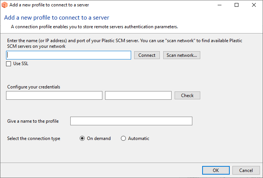Click the 'Use SSL' label text
This screenshot has height=178, width=263.
coord(21,64)
